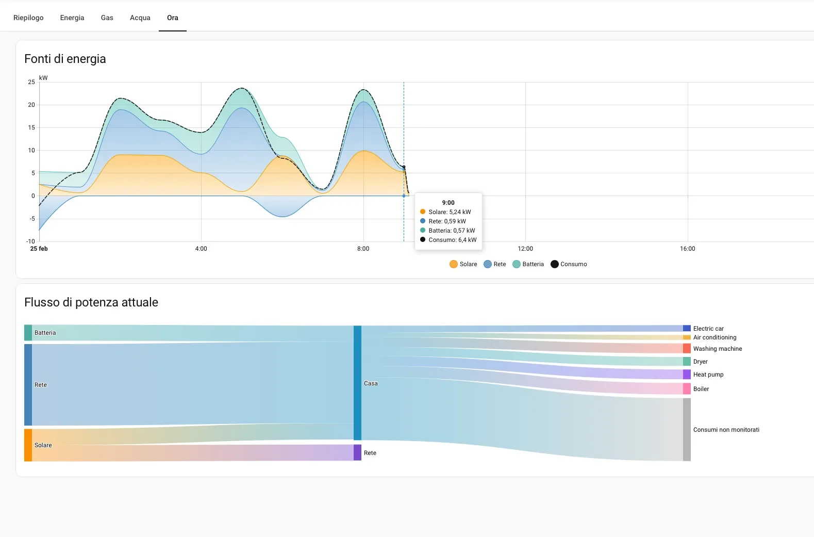814x537 pixels.
Task: Click the 9:00 tooltip title
Action: click(x=448, y=203)
